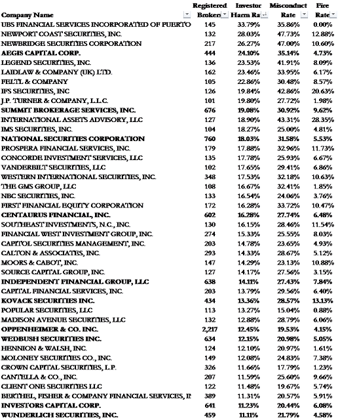Click NBC SECURITIES, INC. cell
The height and width of the screenshot is (420, 338).
38,196
